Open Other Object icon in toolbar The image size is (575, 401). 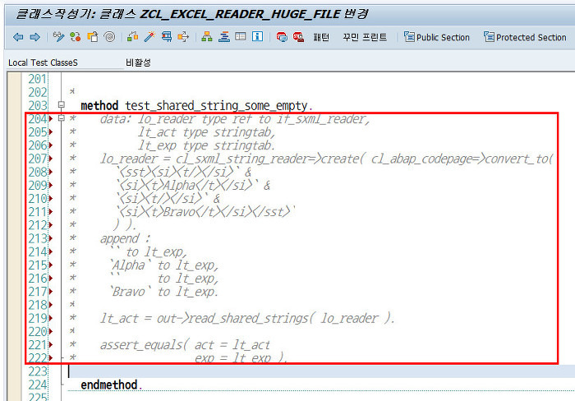pos(92,37)
